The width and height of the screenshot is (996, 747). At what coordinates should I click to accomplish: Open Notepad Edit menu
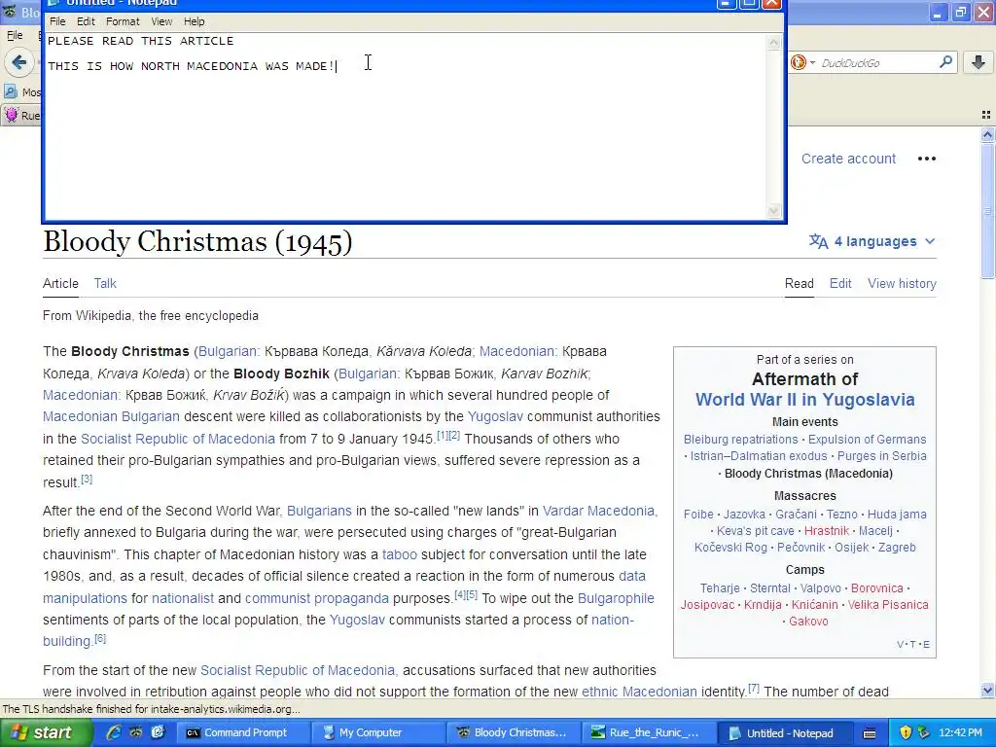(x=86, y=21)
